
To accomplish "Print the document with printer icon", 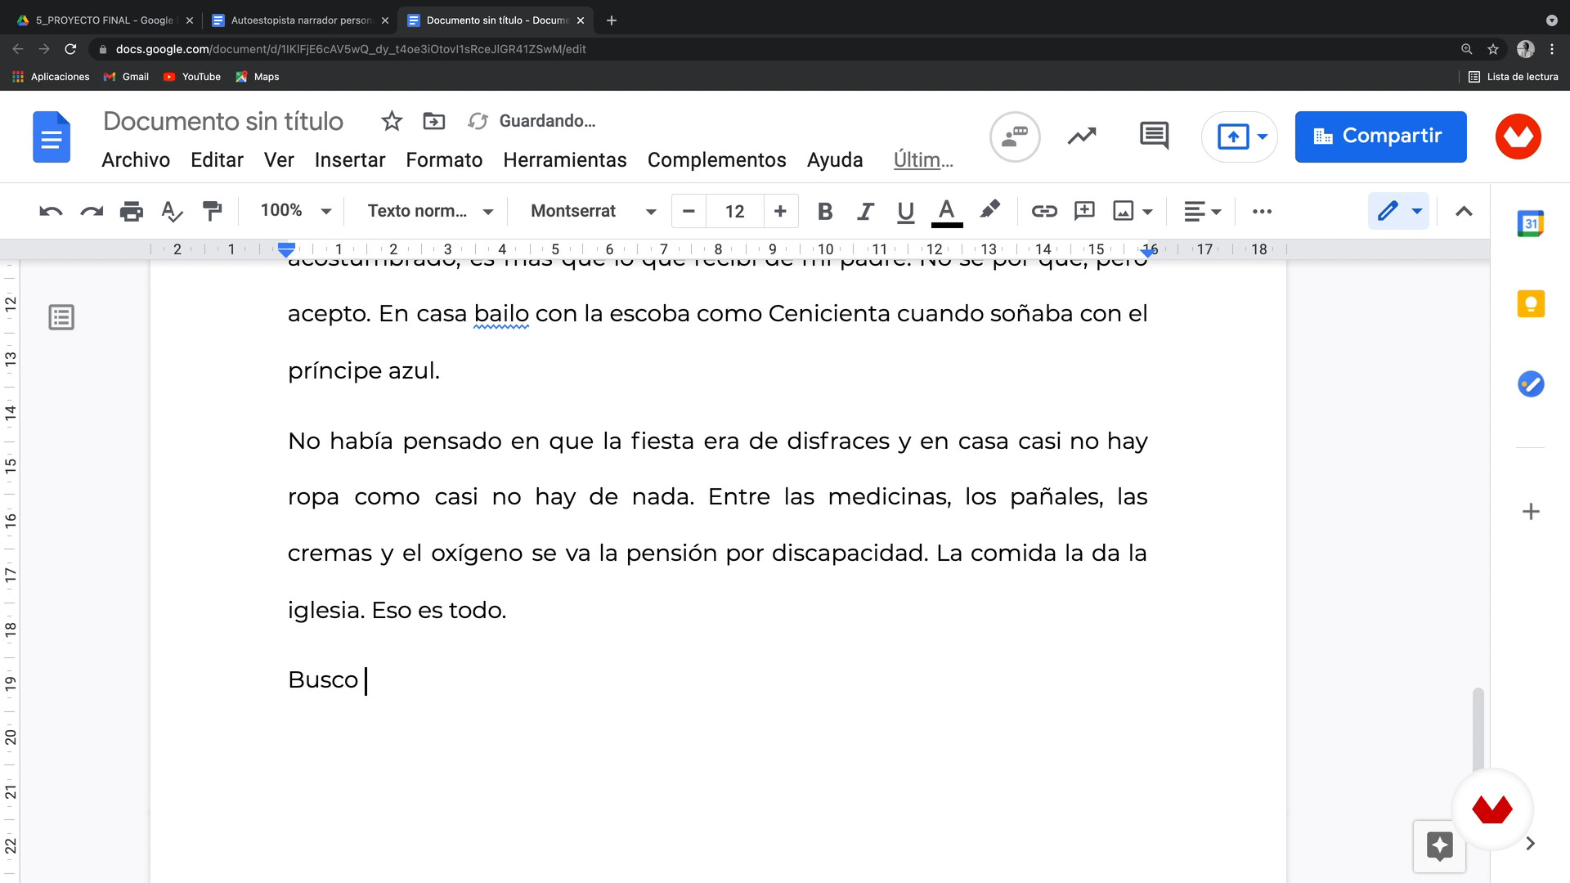I will pos(131,211).
